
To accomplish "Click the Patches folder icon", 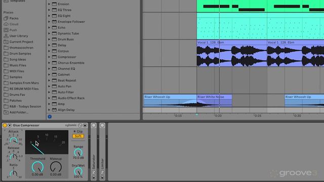I will (6, 101).
